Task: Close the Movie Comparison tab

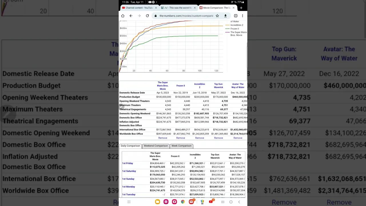Action: 233,8
